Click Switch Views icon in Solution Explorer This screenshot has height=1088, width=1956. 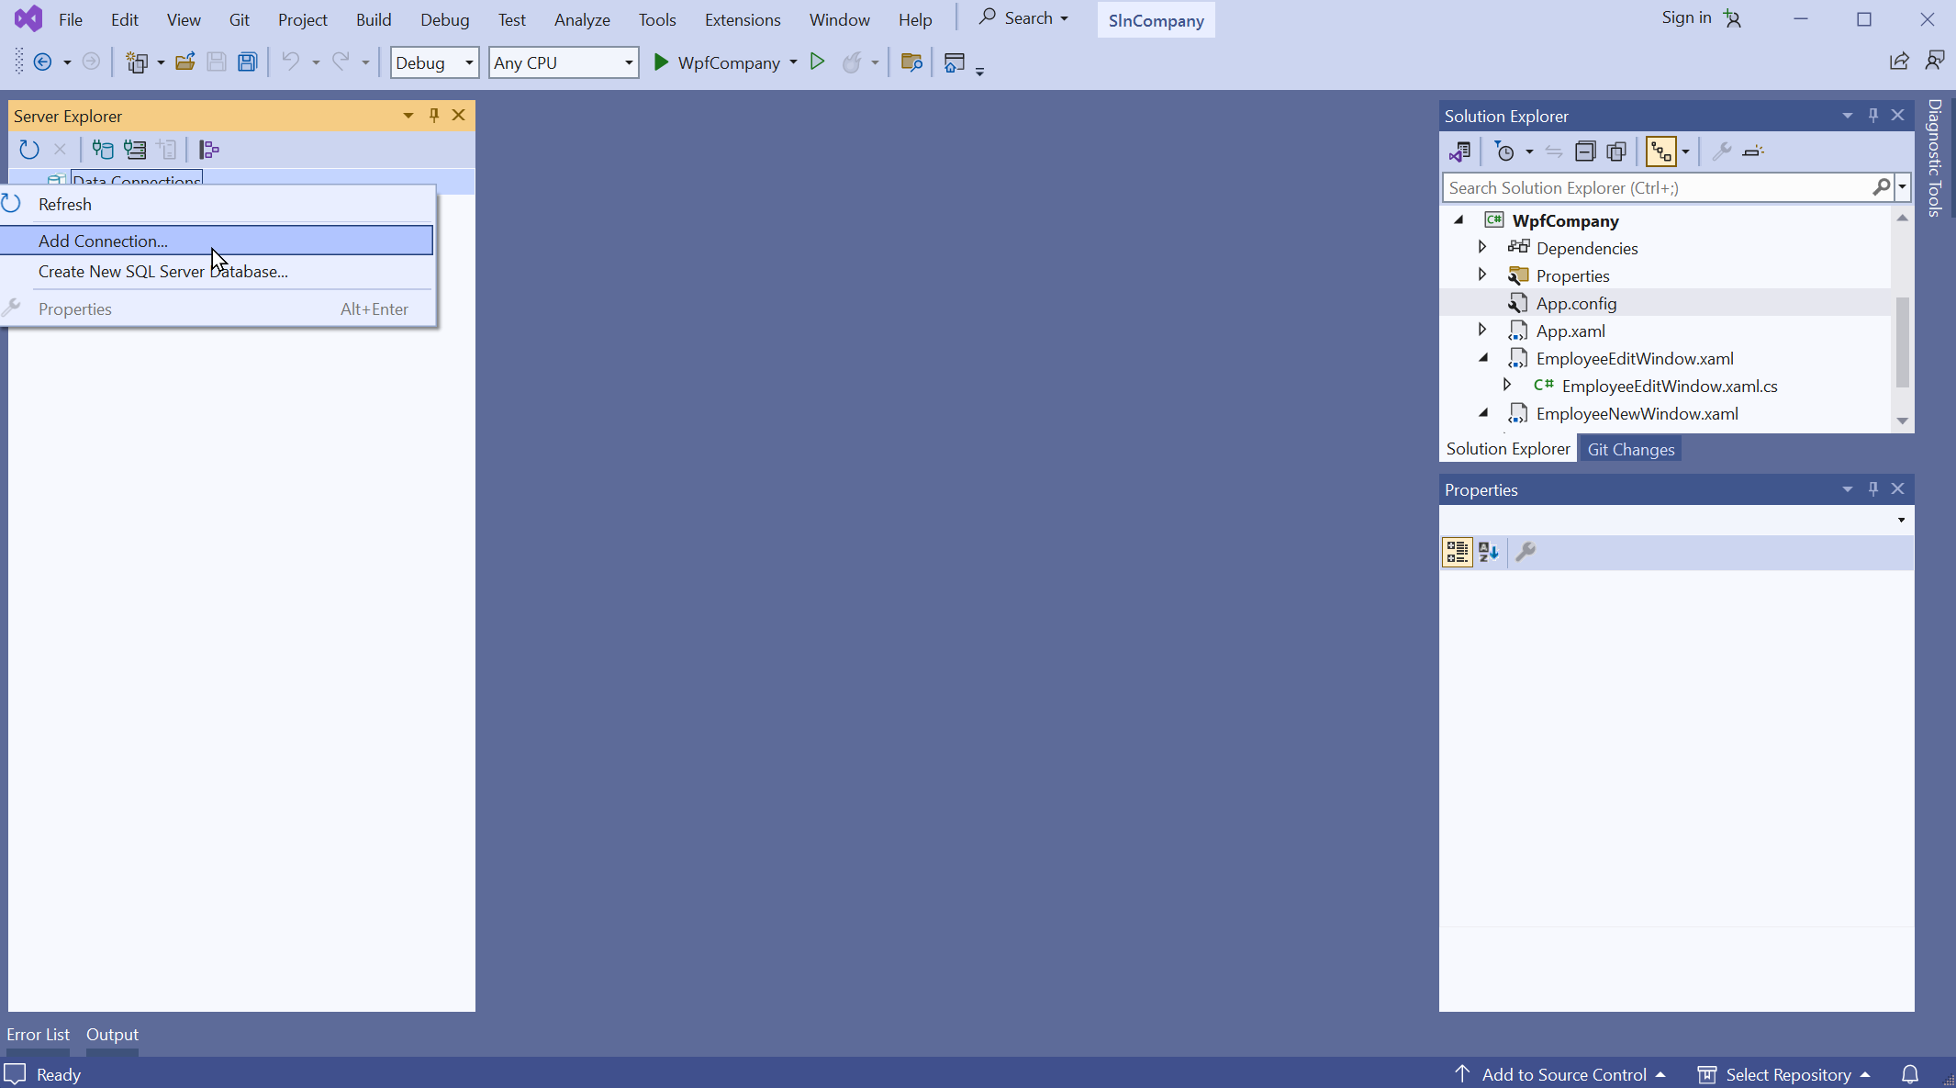(x=1459, y=151)
